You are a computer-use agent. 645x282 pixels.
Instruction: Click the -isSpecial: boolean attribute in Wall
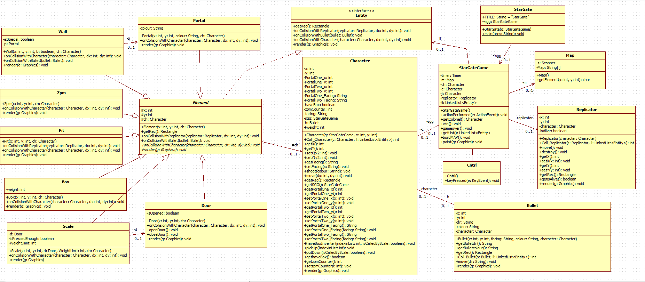click(x=18, y=39)
